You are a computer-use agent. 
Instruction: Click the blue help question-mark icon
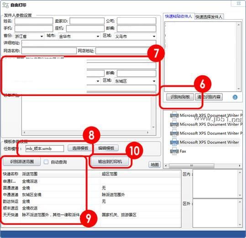click(235, 97)
